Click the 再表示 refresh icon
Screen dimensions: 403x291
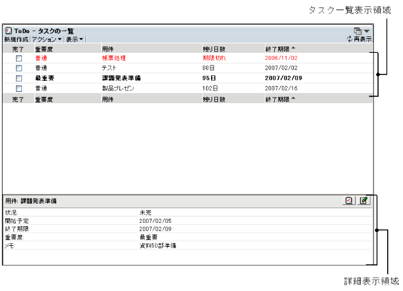pos(349,39)
